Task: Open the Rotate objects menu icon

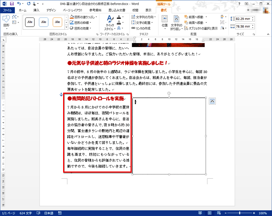Action: pos(223,28)
